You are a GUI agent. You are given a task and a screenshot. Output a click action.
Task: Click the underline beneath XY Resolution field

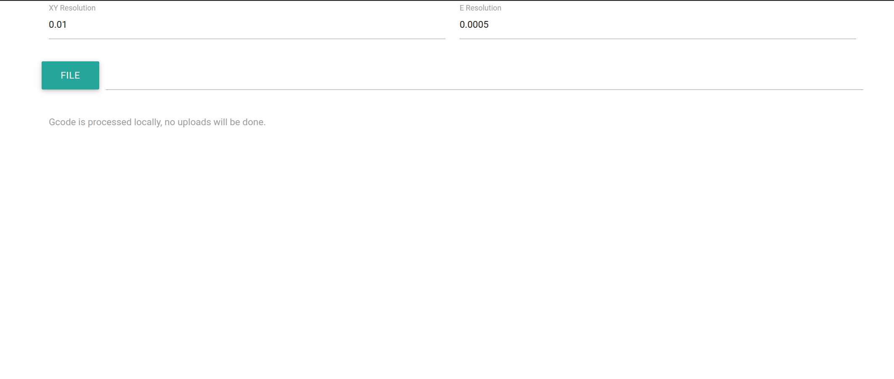(x=246, y=39)
